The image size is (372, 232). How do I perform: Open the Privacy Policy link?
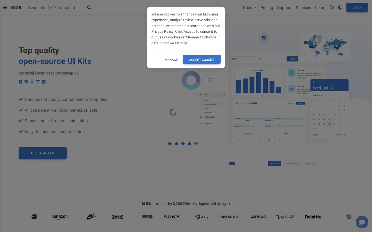[162, 31]
